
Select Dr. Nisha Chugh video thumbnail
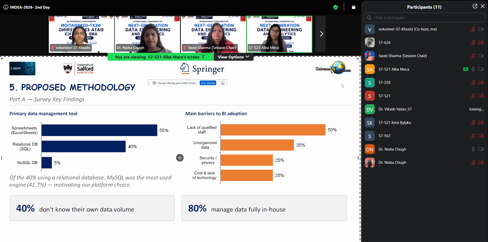147,34
